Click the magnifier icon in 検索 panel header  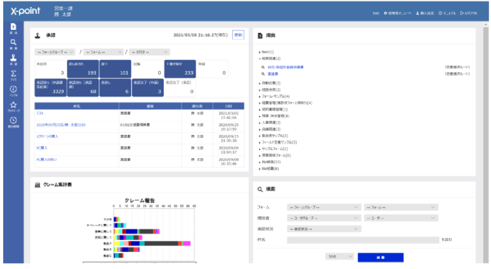tap(260, 189)
